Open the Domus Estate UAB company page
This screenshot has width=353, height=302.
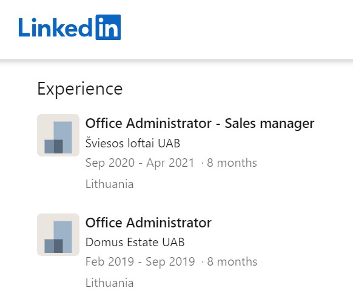(135, 242)
